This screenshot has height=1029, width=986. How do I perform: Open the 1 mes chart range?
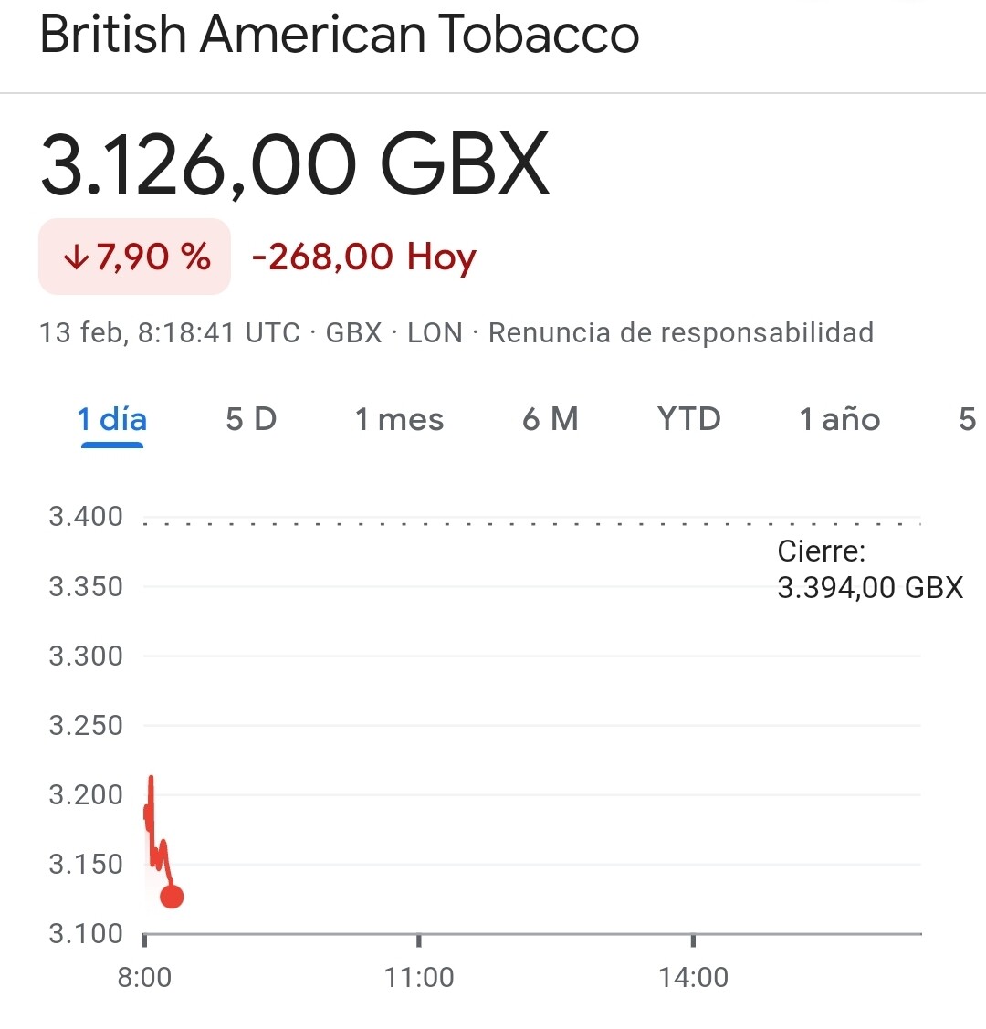point(399,419)
